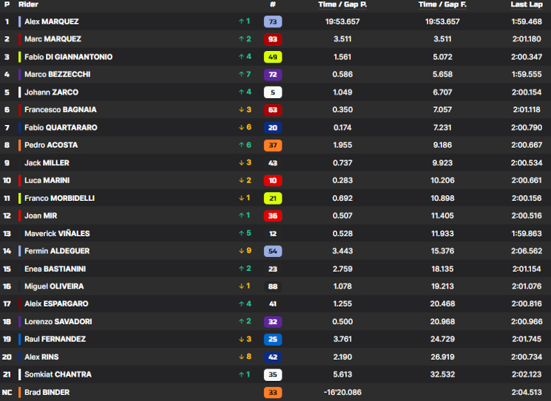Click the purple 72 badge for Bezzecchi
The image size is (551, 401).
click(x=273, y=75)
